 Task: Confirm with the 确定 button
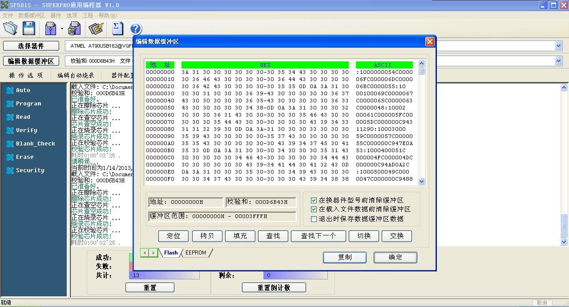[x=395, y=257]
